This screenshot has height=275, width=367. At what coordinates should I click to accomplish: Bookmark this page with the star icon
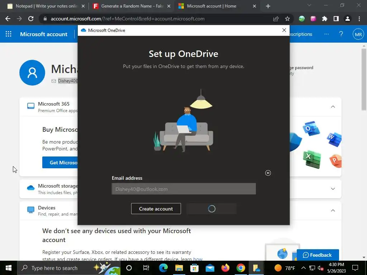(287, 19)
